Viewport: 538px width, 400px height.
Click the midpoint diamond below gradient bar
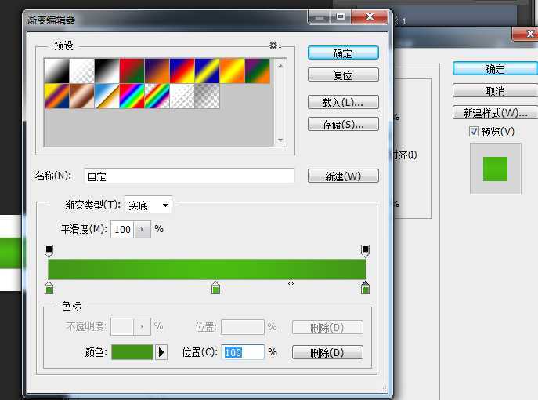click(x=291, y=283)
